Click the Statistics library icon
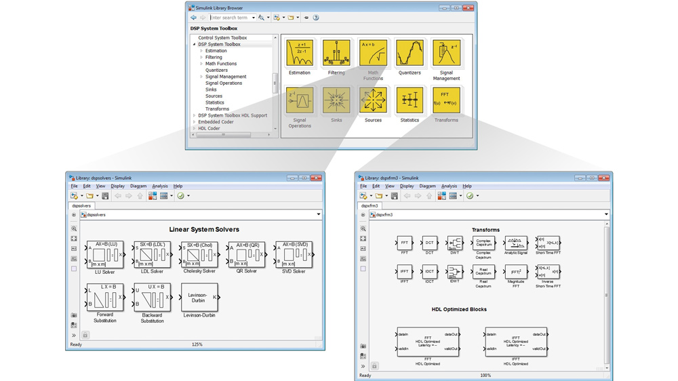678x381 pixels. point(410,101)
